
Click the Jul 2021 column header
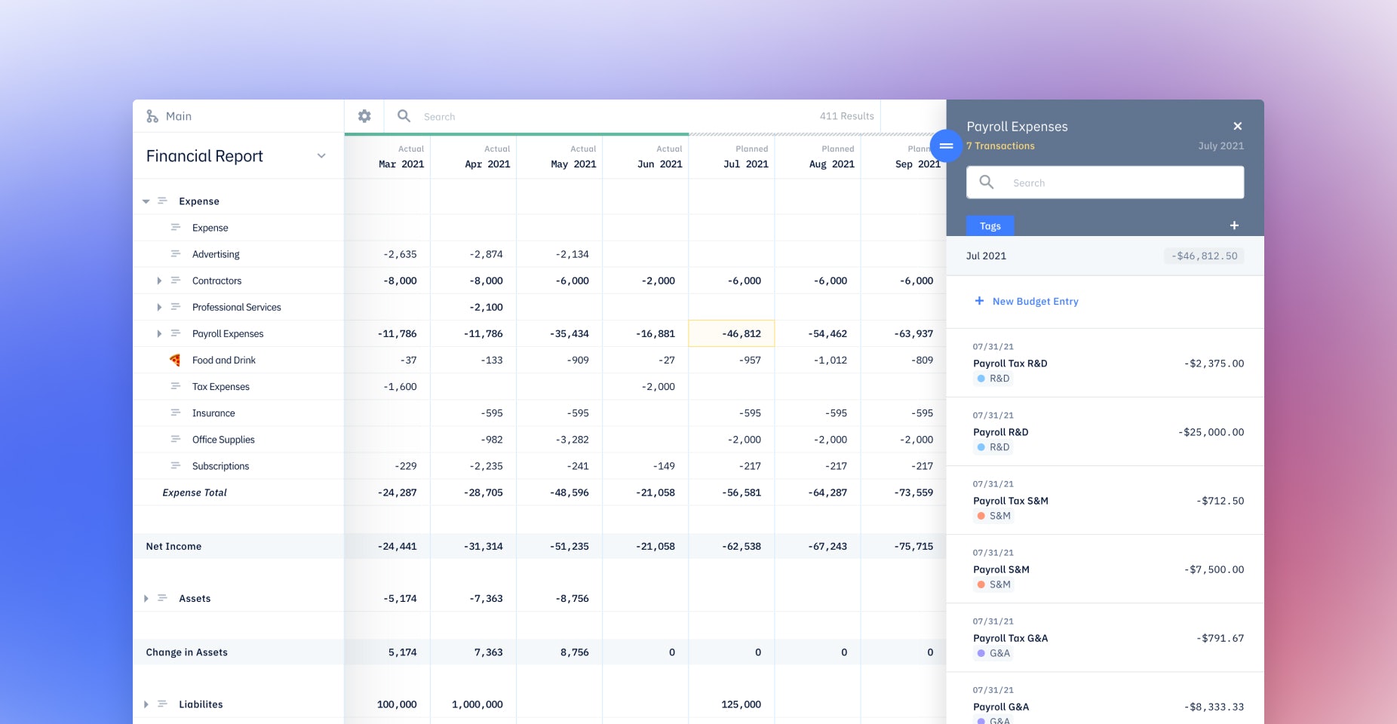tap(732, 157)
